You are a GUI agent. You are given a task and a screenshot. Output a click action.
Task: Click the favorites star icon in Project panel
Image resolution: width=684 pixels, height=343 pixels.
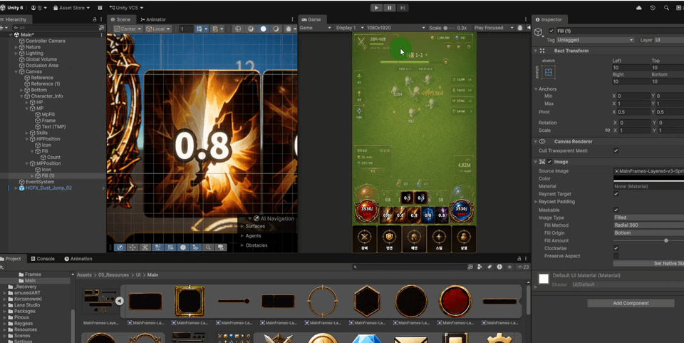click(509, 267)
